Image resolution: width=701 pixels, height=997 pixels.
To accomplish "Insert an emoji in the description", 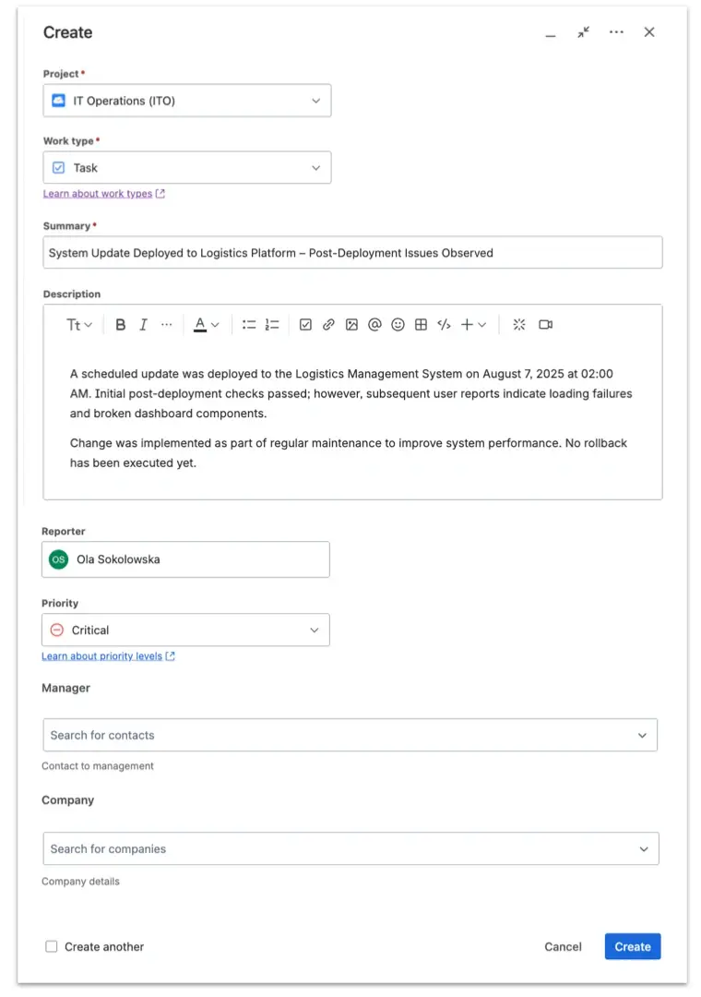I will click(398, 324).
